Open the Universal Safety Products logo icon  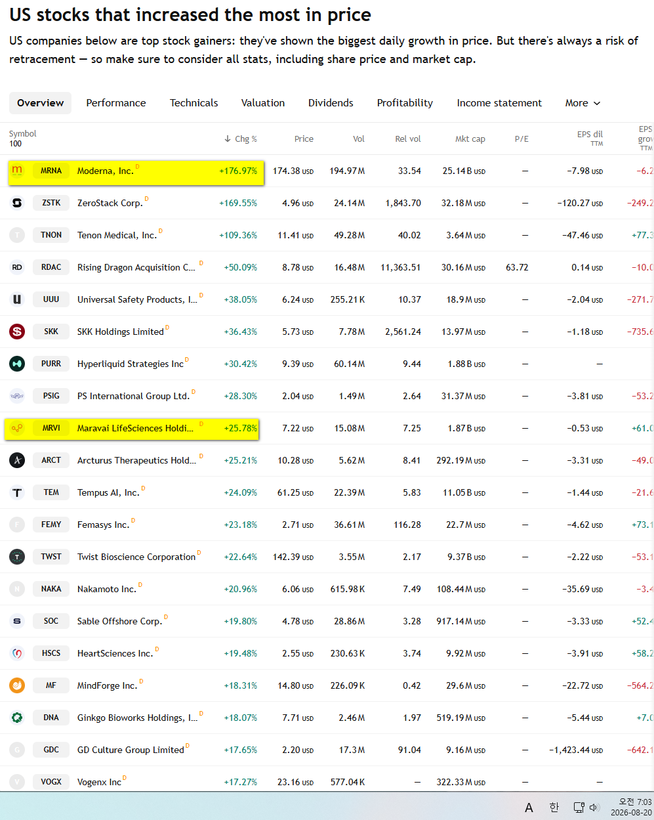[x=17, y=299]
